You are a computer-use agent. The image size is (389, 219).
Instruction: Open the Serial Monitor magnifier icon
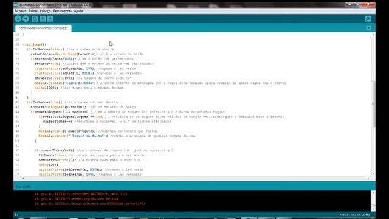pos(368,19)
